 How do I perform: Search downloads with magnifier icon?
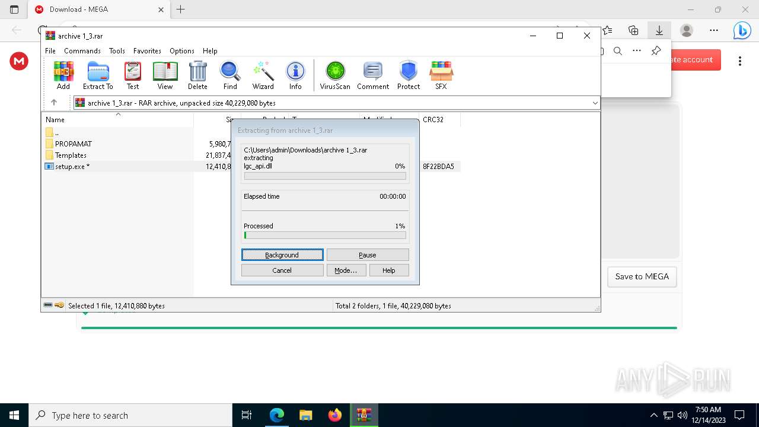pyautogui.click(x=618, y=51)
